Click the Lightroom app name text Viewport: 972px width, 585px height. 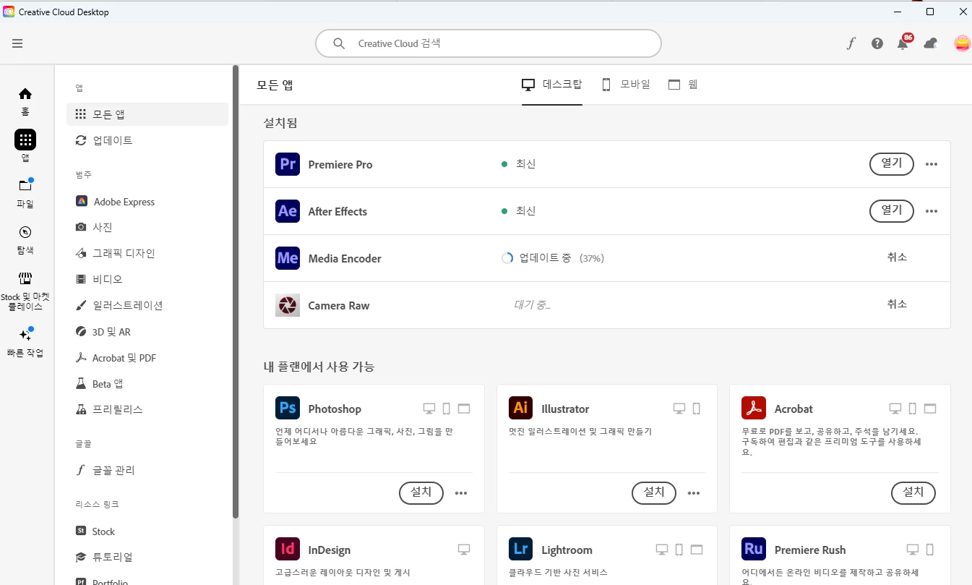567,550
